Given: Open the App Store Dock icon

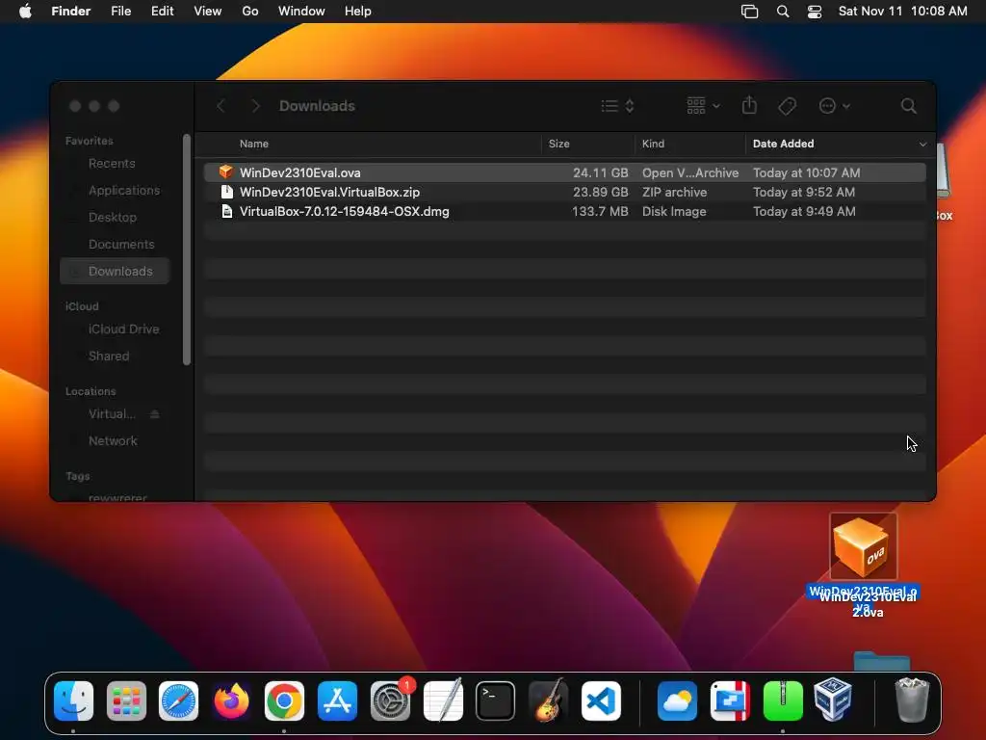Looking at the screenshot, I should pos(337,700).
